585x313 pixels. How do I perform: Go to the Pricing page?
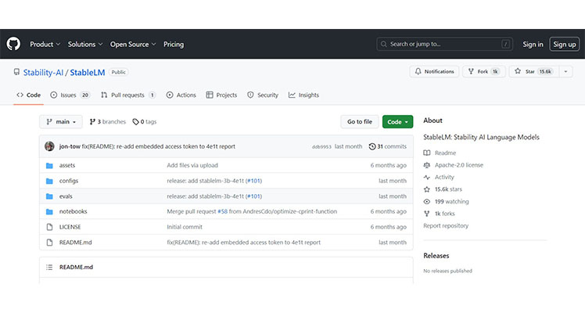pyautogui.click(x=174, y=44)
